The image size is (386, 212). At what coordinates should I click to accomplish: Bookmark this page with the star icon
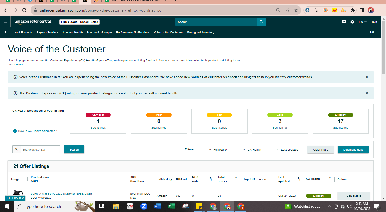point(296,10)
